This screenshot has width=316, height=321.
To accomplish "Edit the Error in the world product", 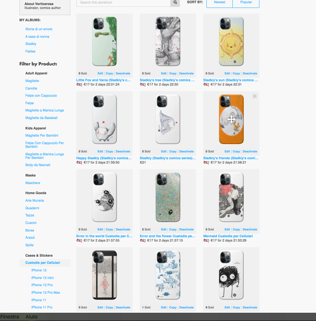I will 100,229.
